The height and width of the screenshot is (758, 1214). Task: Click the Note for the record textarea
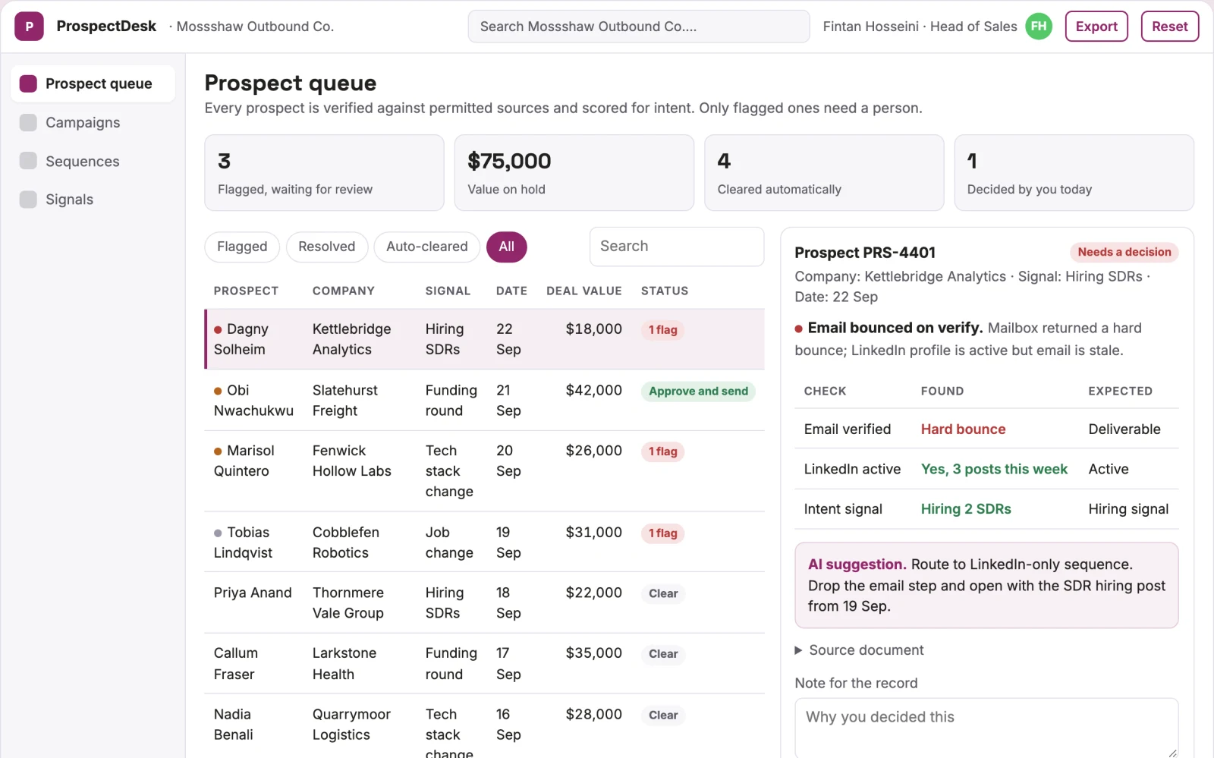coord(986,728)
